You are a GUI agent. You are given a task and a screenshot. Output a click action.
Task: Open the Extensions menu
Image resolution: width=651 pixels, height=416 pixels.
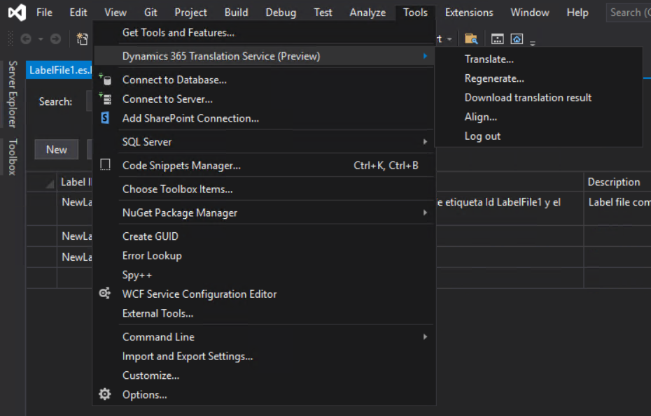pyautogui.click(x=468, y=12)
